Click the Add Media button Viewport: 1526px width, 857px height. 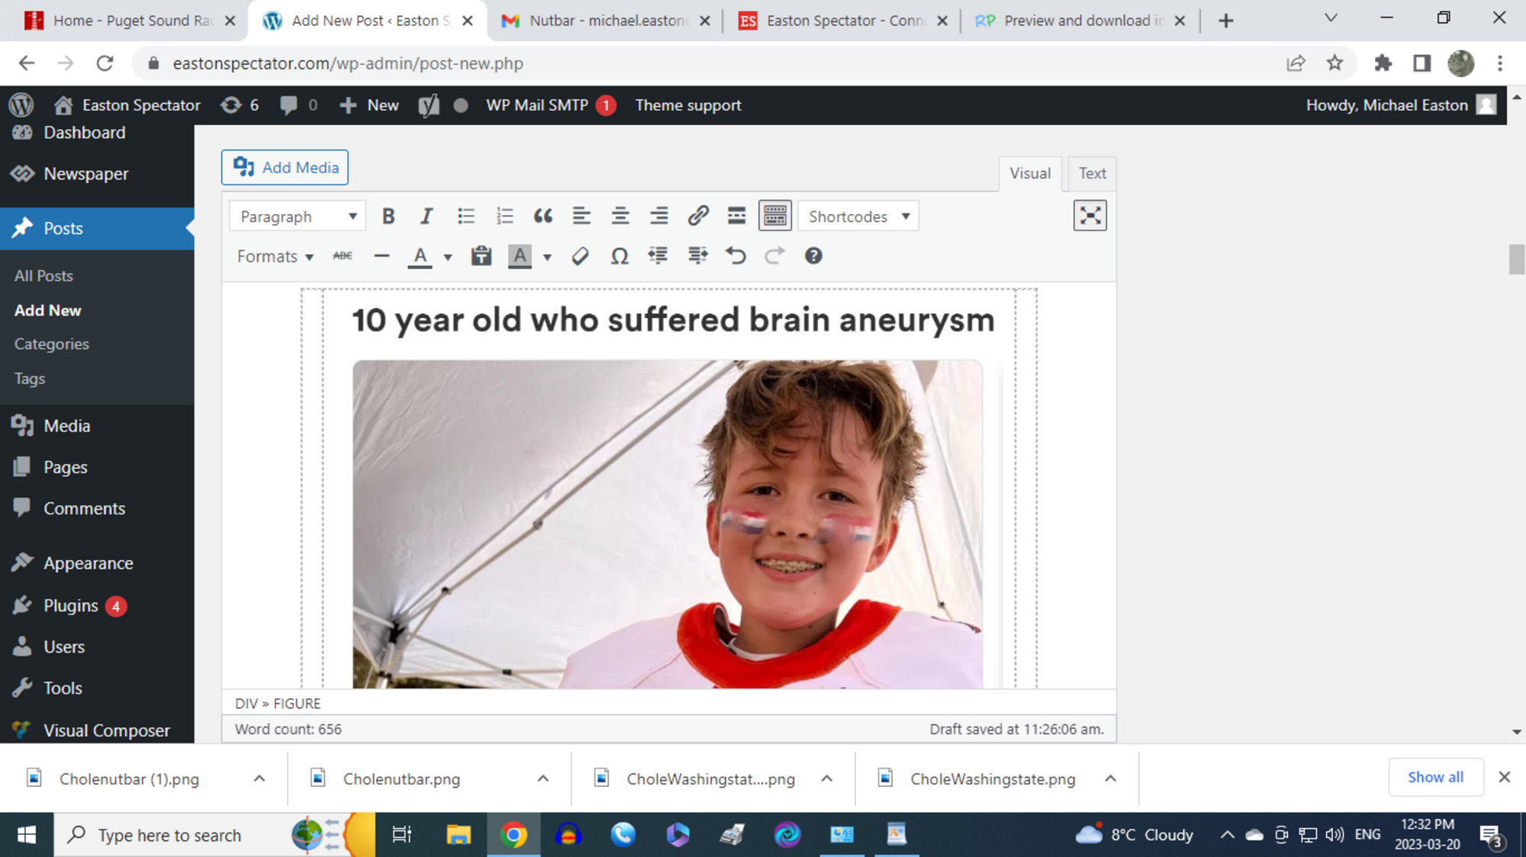point(285,168)
